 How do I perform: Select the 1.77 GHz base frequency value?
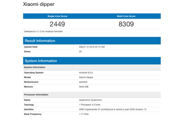84,114
